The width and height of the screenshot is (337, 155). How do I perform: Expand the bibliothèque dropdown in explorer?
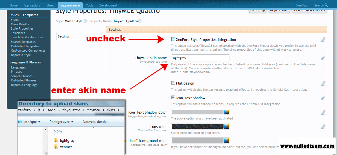39,122
